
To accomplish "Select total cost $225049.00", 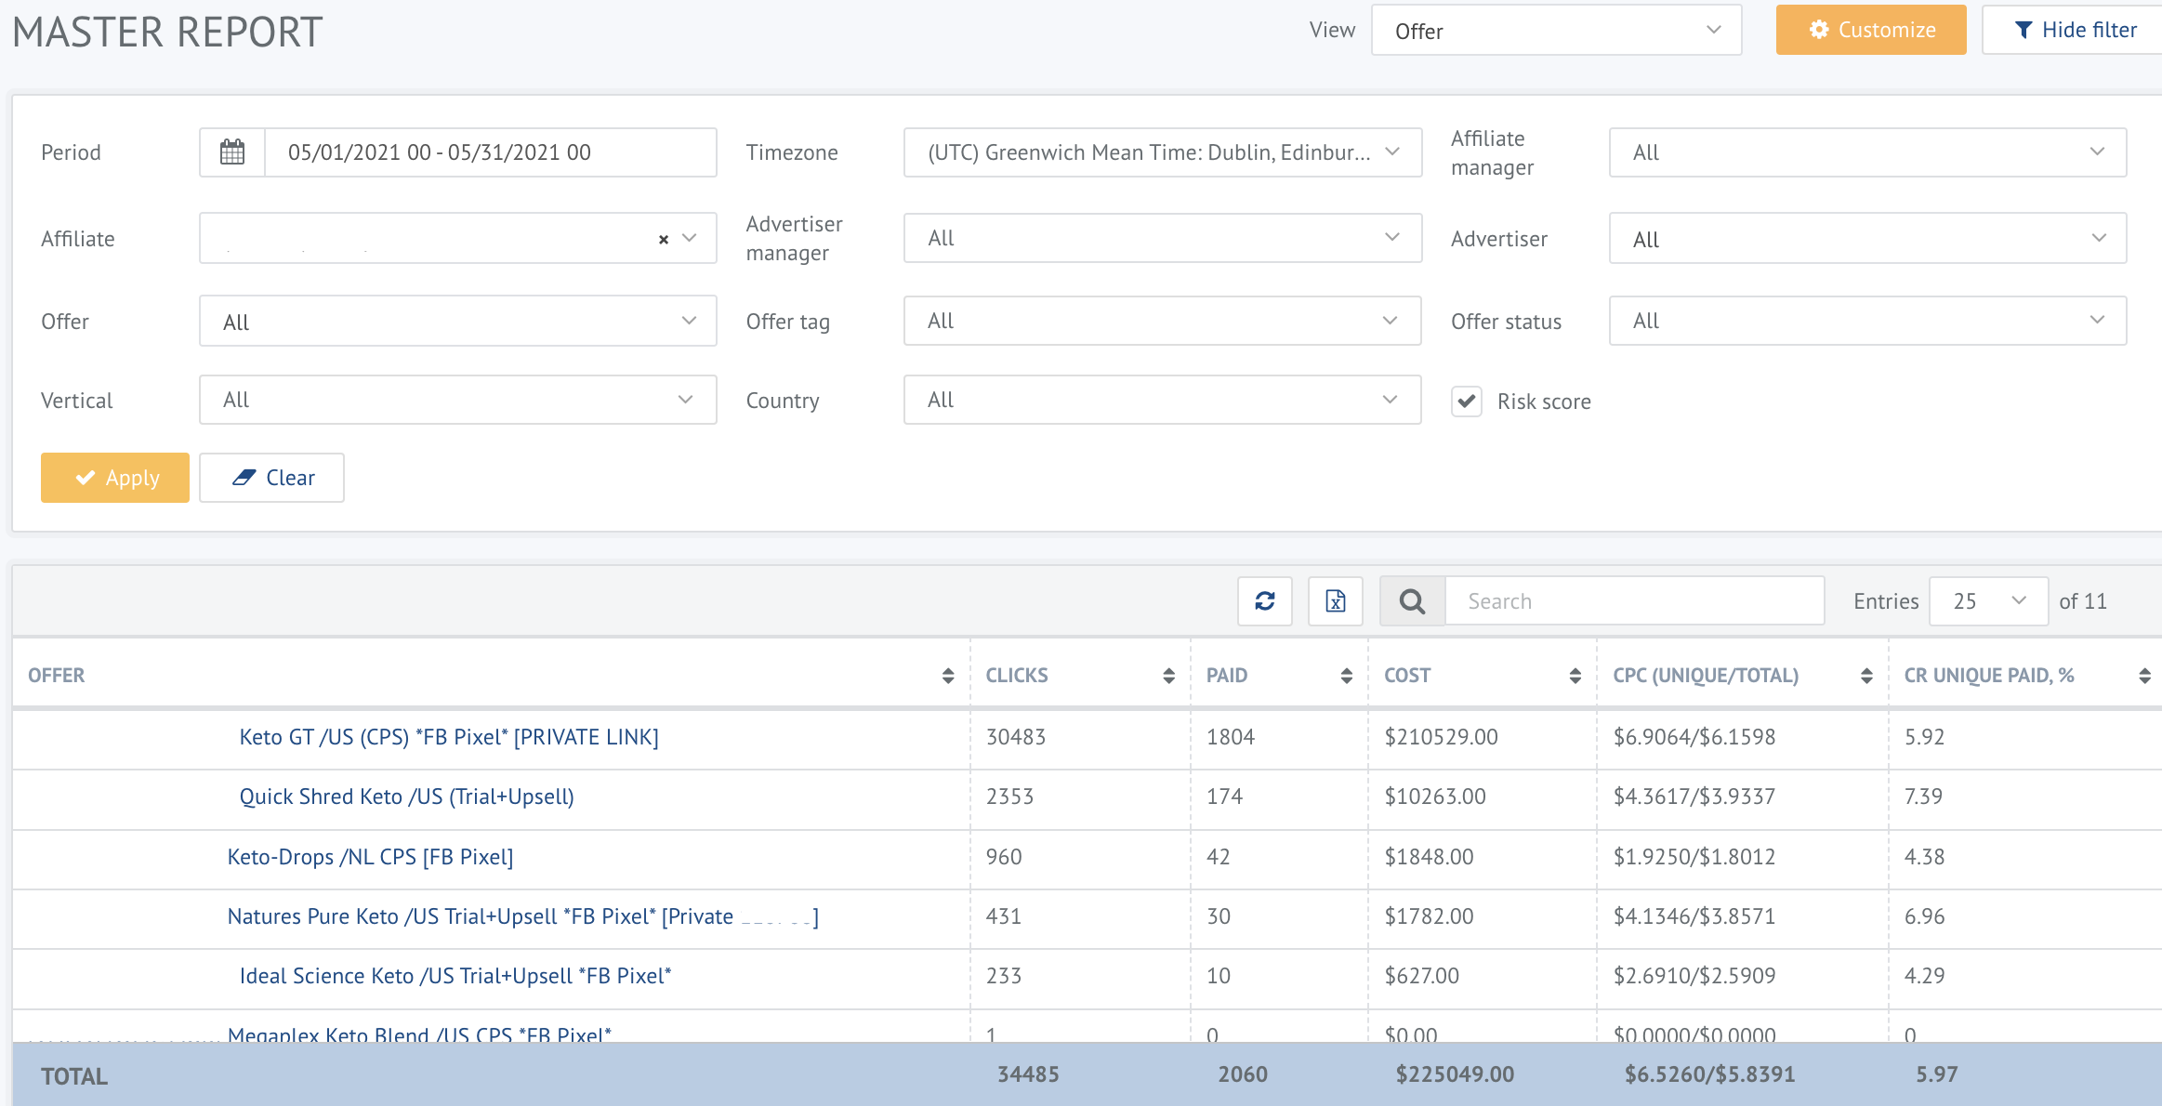I will point(1455,1074).
